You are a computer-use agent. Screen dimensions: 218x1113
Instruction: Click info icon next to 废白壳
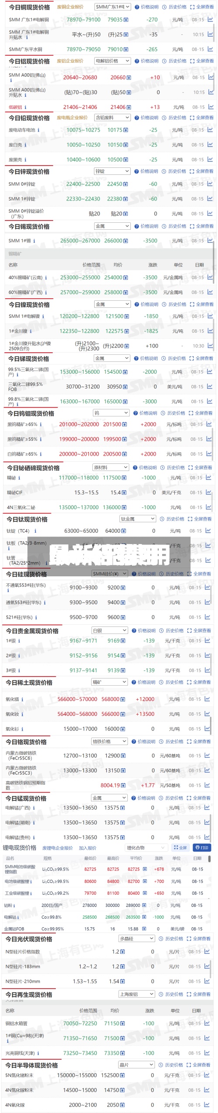(x=25, y=145)
